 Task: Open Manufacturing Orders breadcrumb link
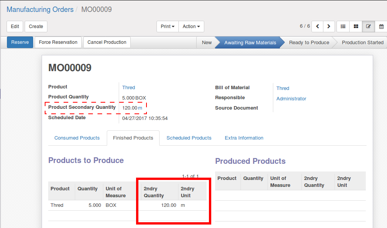point(40,9)
